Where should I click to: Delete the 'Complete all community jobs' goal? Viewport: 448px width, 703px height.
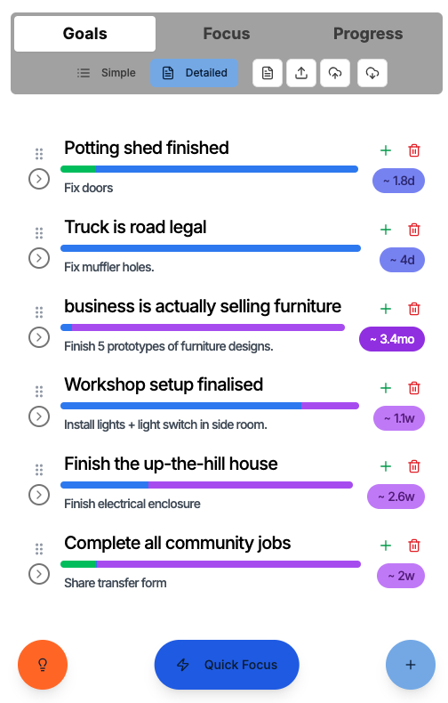pos(414,545)
